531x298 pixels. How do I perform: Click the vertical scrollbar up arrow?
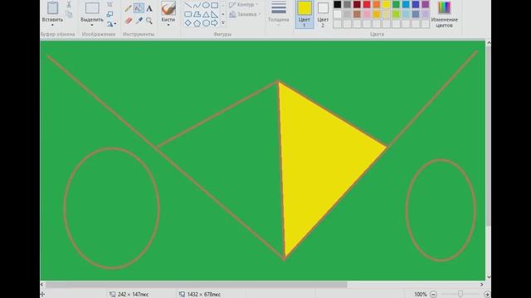[x=489, y=43]
